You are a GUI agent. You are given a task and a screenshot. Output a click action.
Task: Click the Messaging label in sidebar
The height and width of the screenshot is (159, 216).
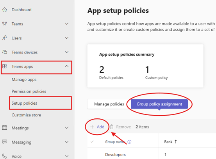(x=21, y=142)
